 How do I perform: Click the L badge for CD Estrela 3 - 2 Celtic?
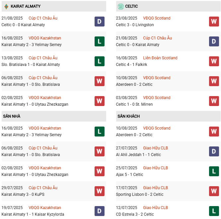tap(214, 211)
